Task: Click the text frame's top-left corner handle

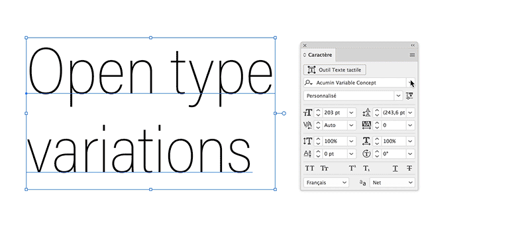Action: click(26, 38)
